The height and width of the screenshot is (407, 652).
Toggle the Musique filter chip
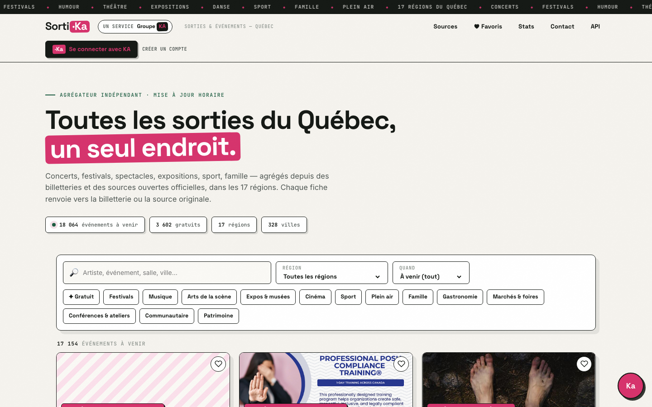[160, 297]
